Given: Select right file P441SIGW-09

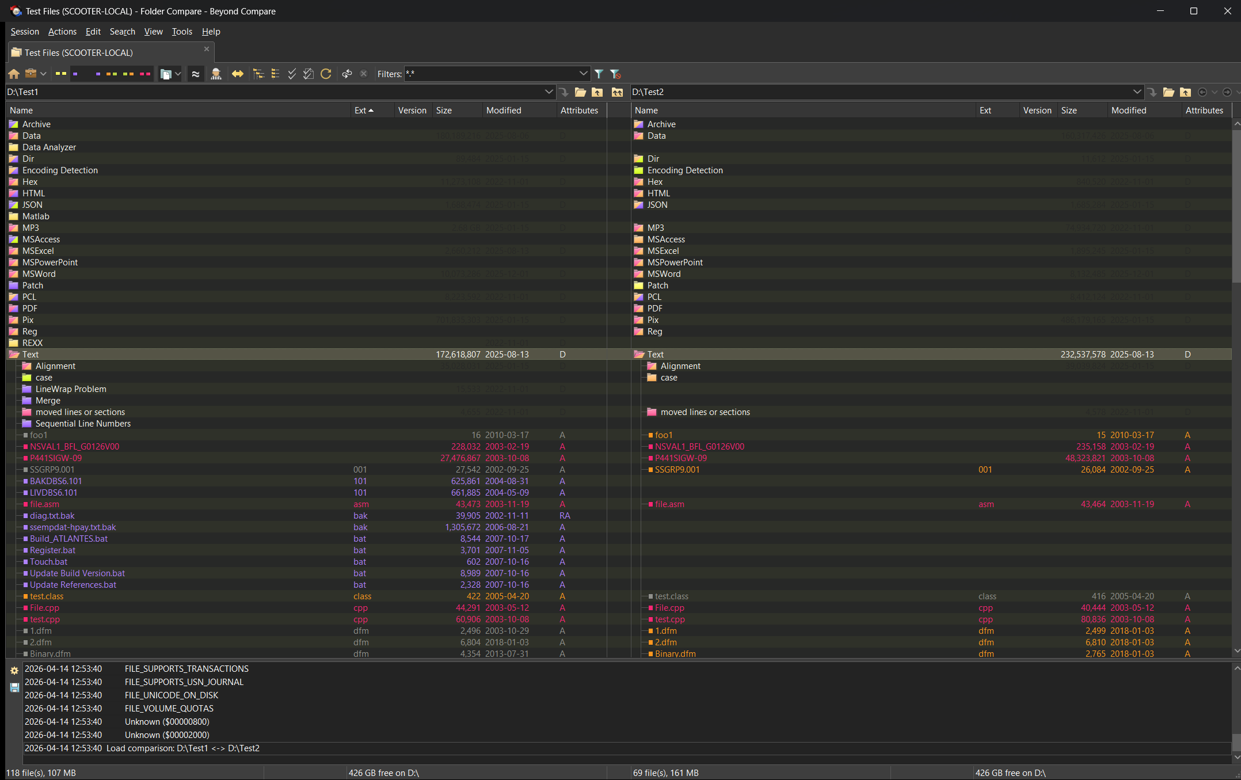Looking at the screenshot, I should [x=681, y=458].
